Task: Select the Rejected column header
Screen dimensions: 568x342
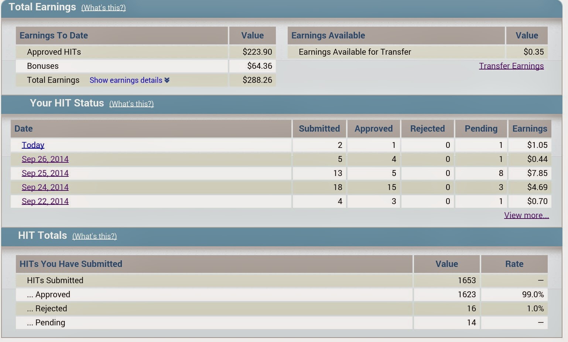Action: coord(427,128)
